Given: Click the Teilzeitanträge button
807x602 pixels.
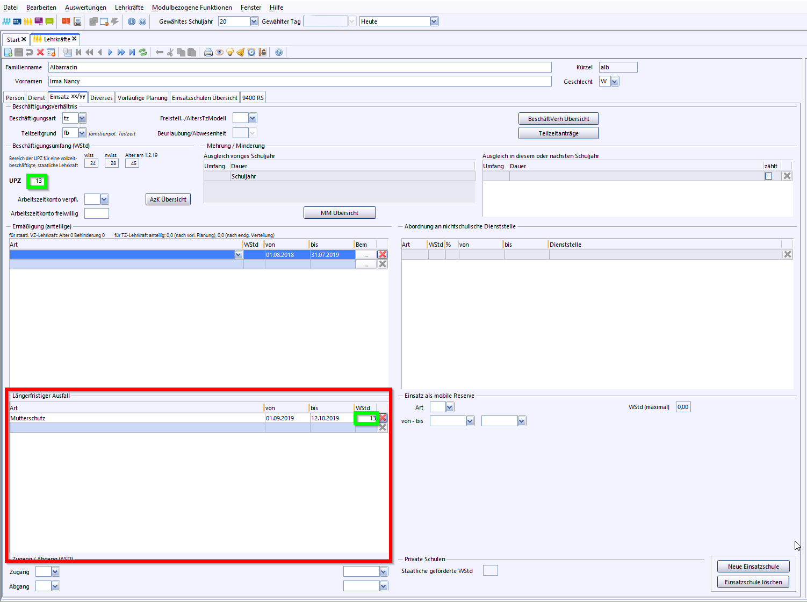Looking at the screenshot, I should click(x=559, y=133).
